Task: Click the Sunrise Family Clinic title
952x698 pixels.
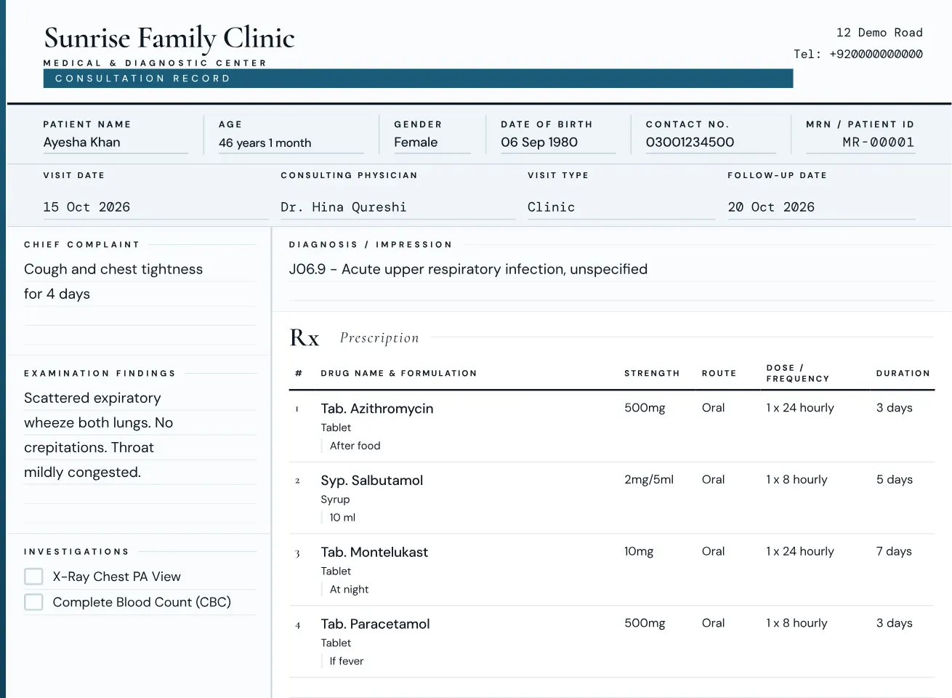Action: 169,38
